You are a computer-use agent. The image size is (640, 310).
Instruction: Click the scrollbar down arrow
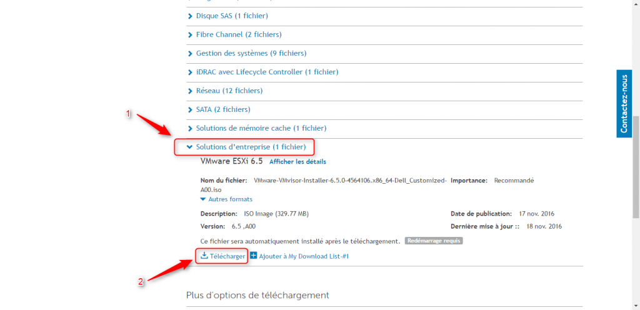tap(636, 306)
